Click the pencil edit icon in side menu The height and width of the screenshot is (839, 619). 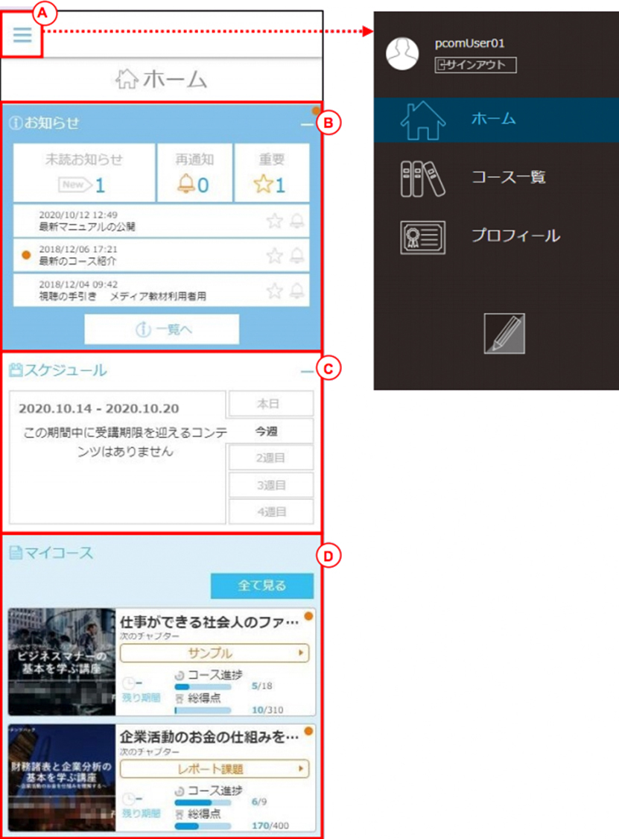pos(504,333)
